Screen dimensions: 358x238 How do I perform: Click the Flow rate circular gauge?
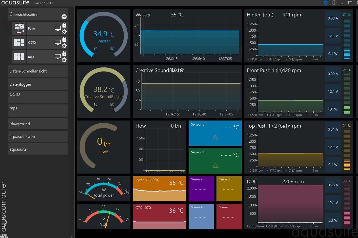[104, 147]
